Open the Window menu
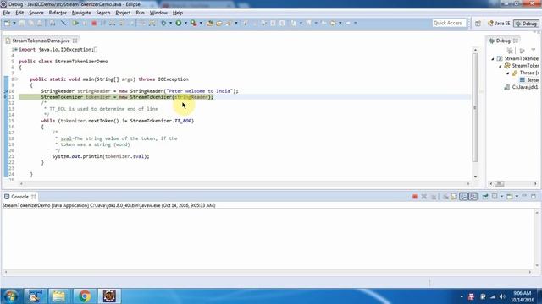The width and height of the screenshot is (542, 304). pos(158,13)
